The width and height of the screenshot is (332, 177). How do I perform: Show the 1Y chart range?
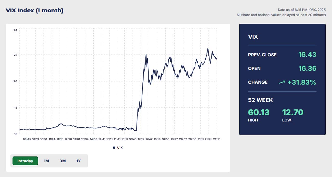click(x=79, y=161)
